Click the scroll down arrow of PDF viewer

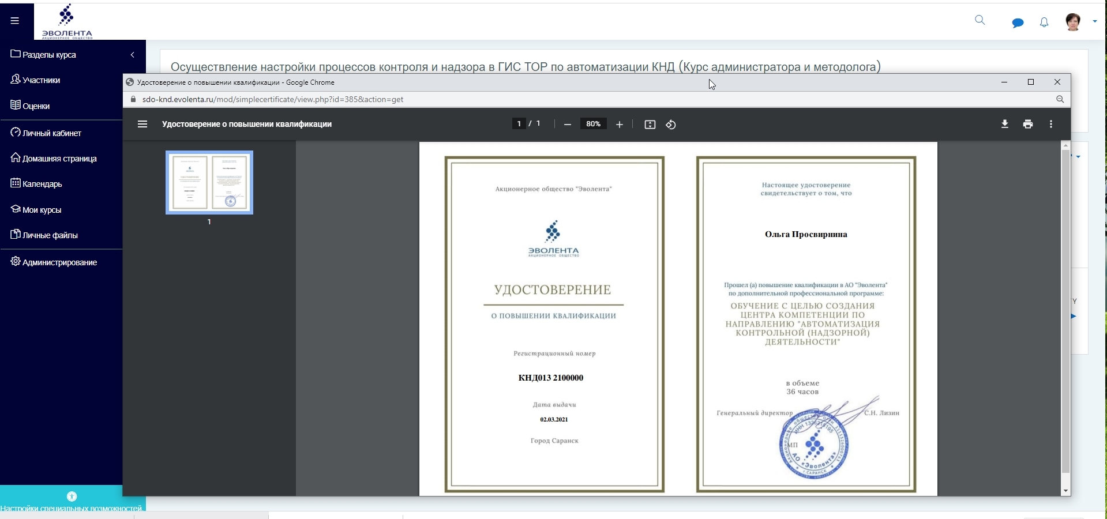click(1065, 491)
